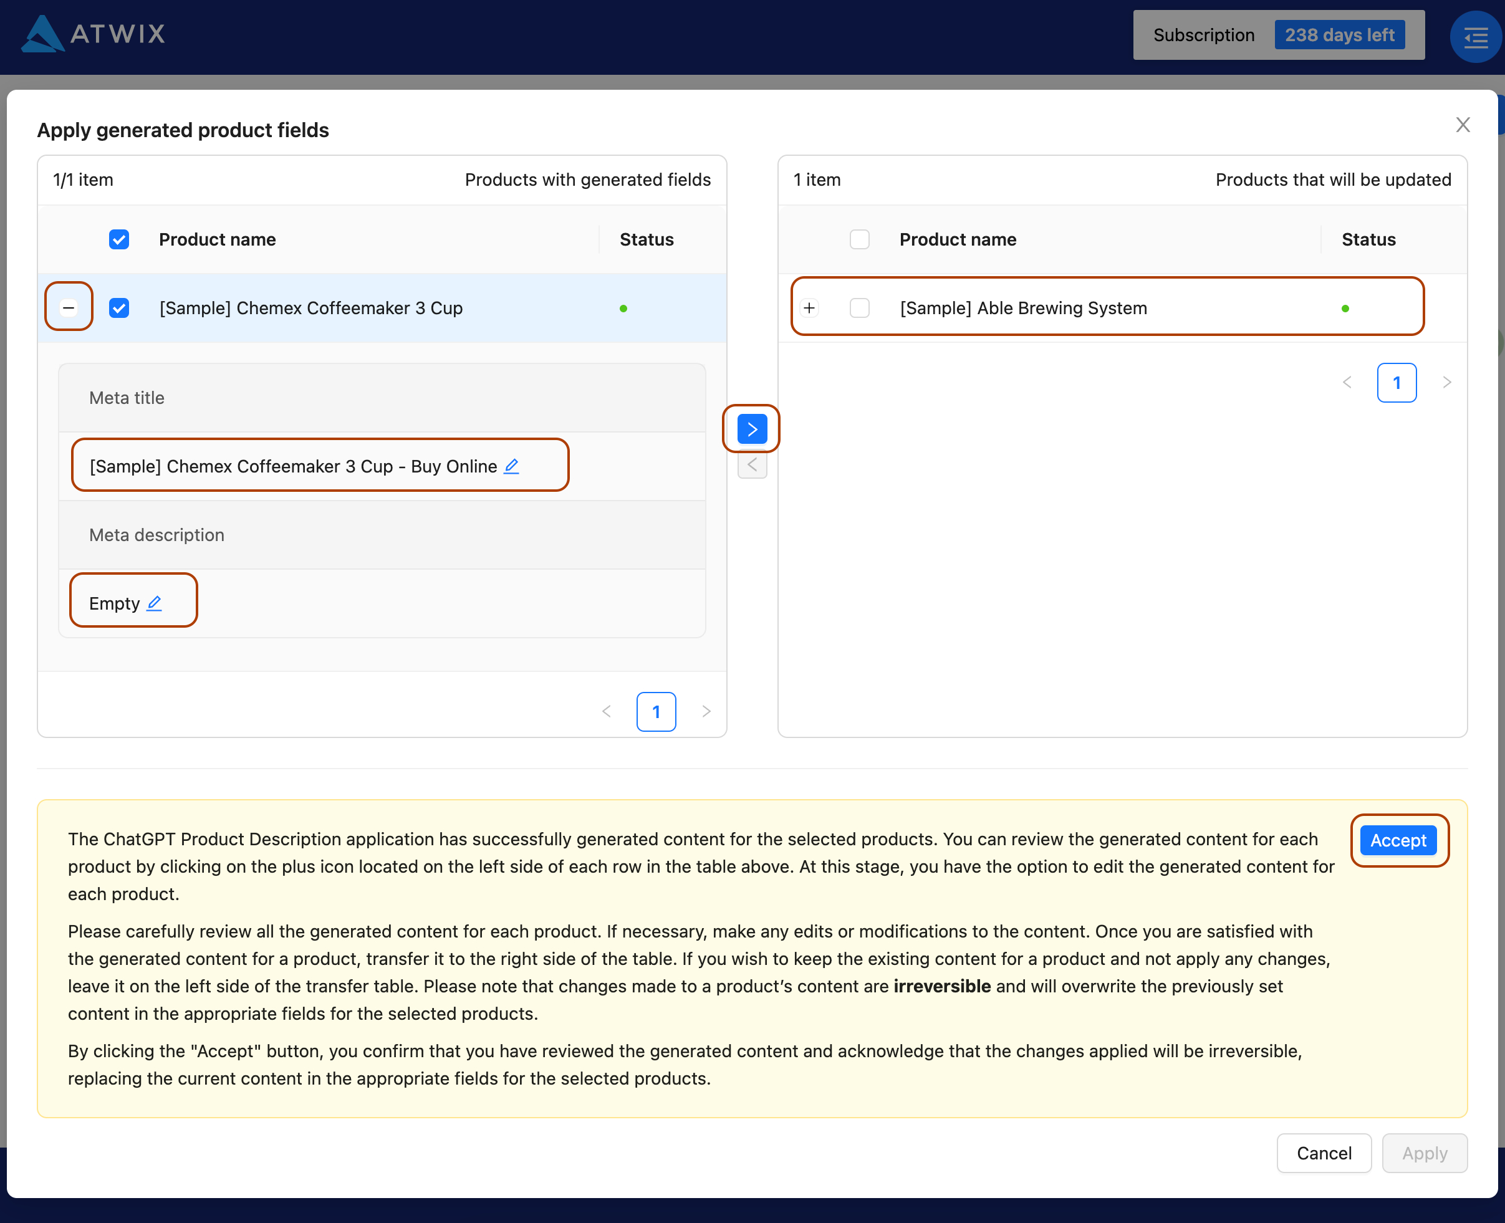
Task: Go to next page in right table
Action: click(1446, 383)
